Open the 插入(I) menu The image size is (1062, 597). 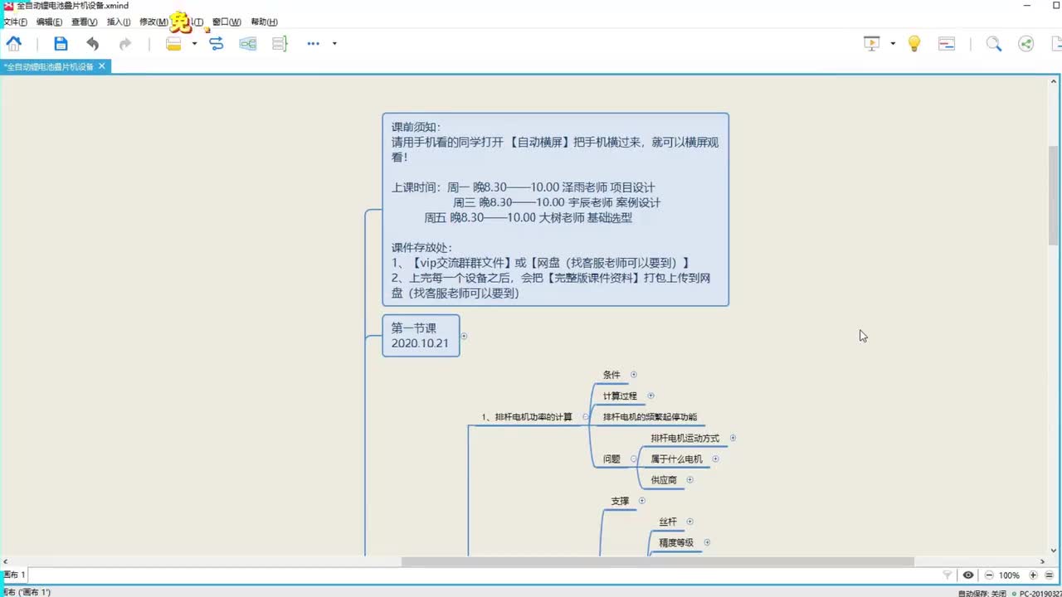[119, 22]
